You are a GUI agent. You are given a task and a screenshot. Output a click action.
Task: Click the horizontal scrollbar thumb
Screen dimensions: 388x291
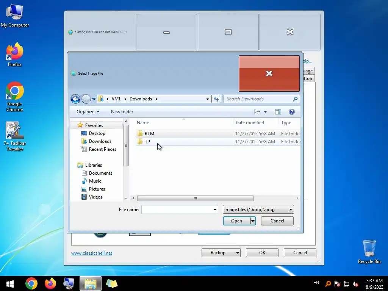tap(195, 198)
